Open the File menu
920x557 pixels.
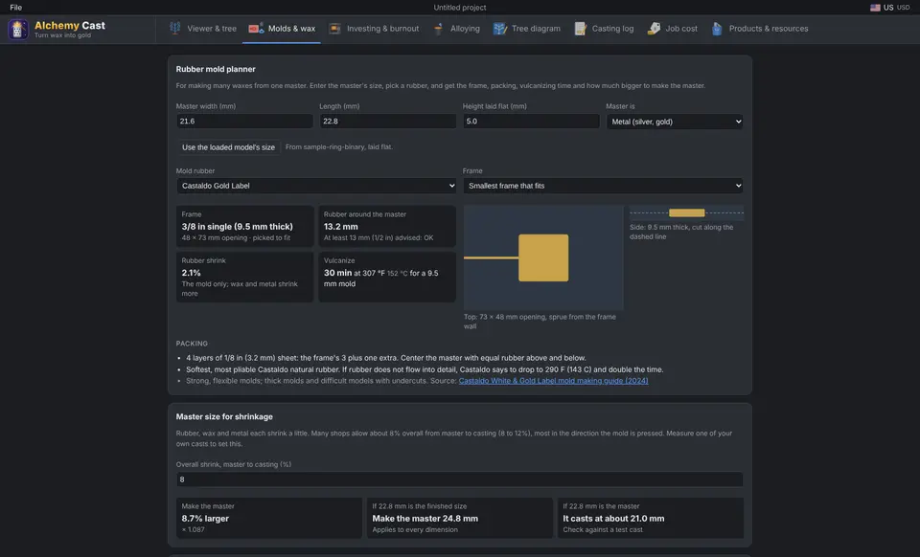coord(16,8)
